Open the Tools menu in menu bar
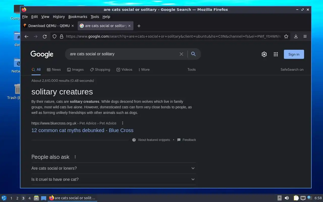 95,17
